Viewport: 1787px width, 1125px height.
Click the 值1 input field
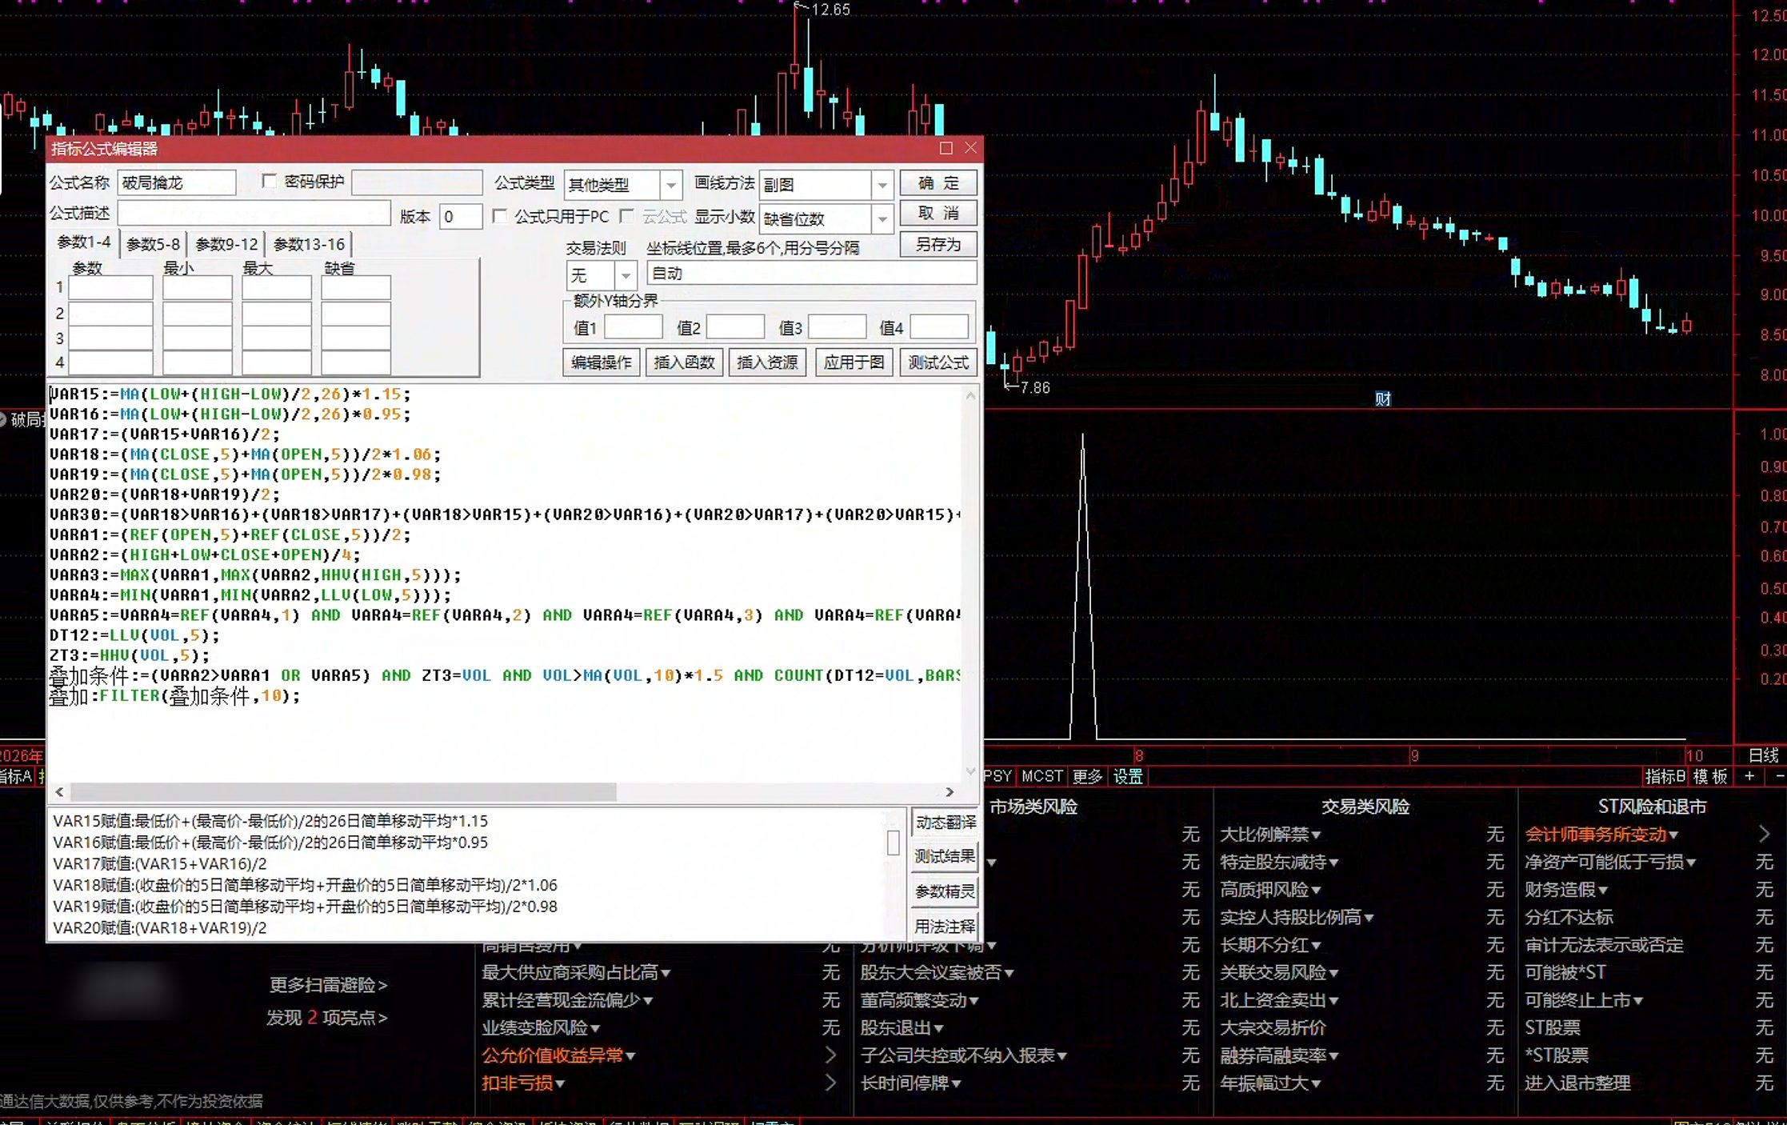point(633,327)
